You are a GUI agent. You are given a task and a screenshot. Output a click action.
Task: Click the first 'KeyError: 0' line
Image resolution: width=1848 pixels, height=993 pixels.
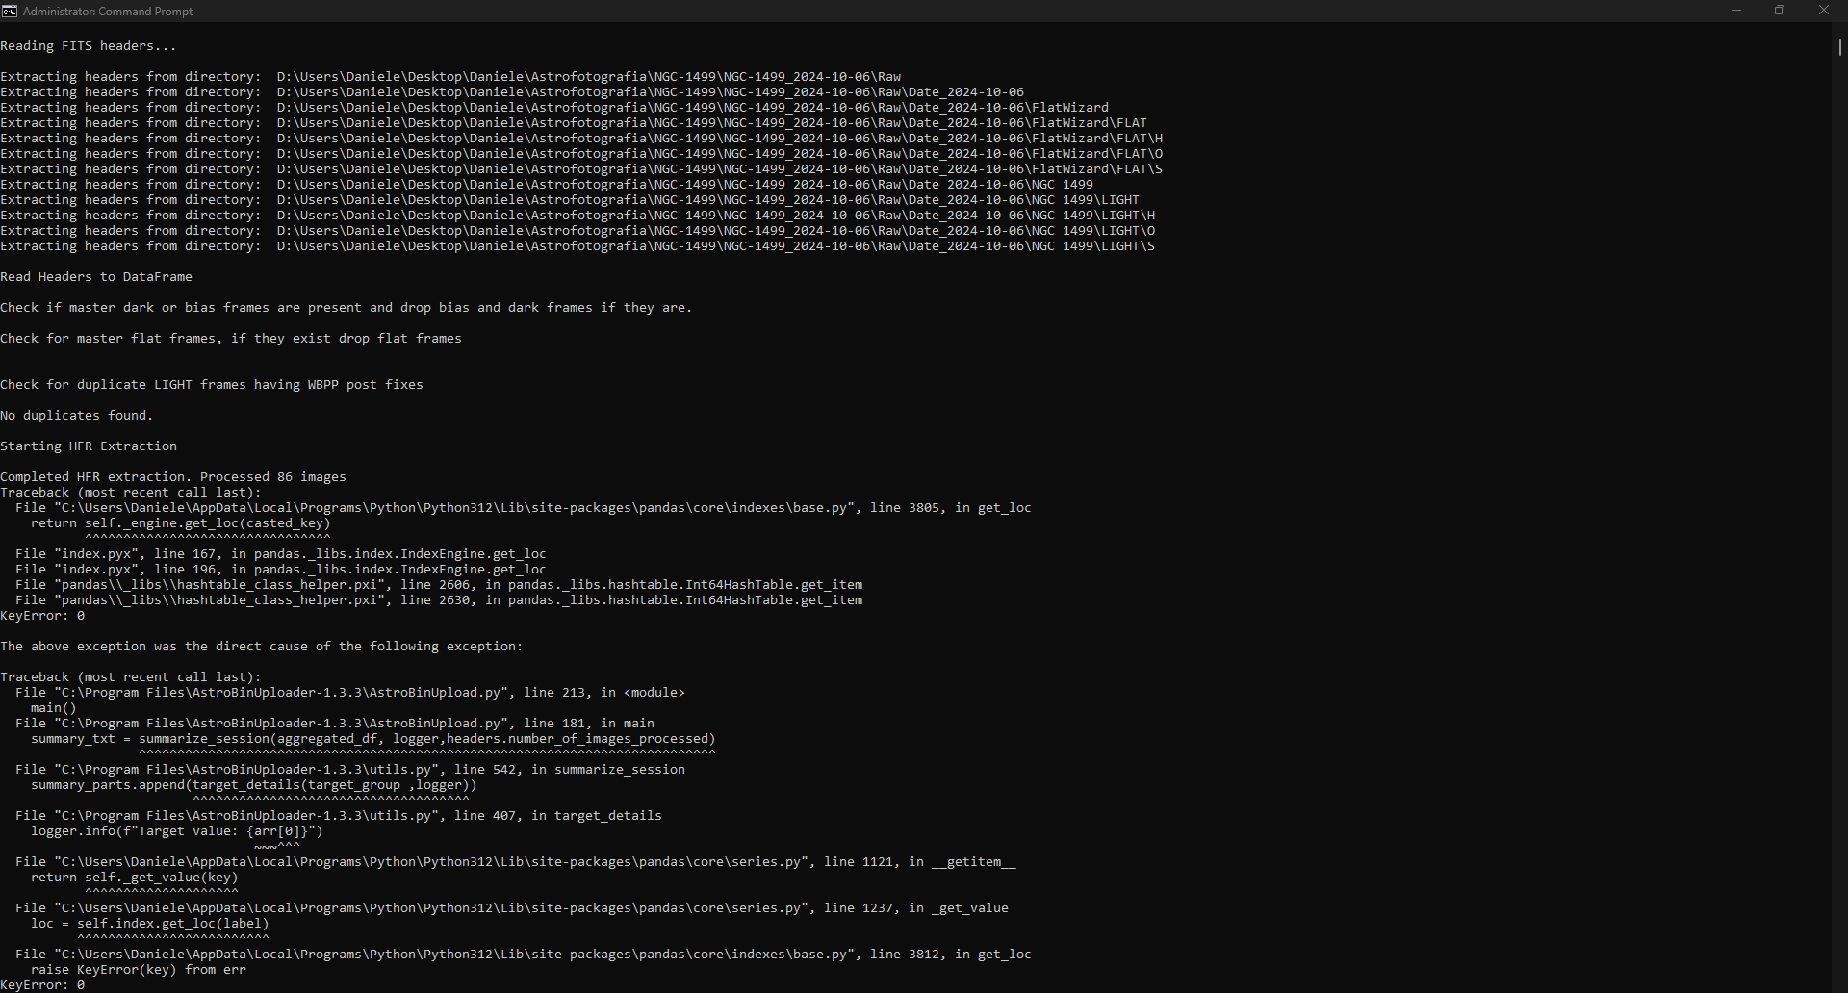tap(42, 616)
